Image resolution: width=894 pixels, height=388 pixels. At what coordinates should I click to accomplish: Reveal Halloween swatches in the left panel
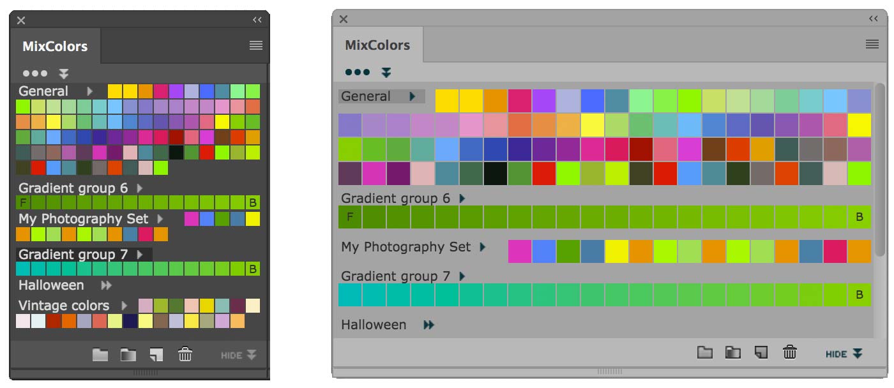click(106, 285)
